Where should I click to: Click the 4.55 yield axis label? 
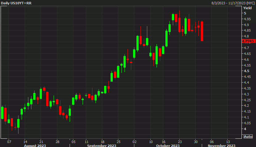click(247, 65)
